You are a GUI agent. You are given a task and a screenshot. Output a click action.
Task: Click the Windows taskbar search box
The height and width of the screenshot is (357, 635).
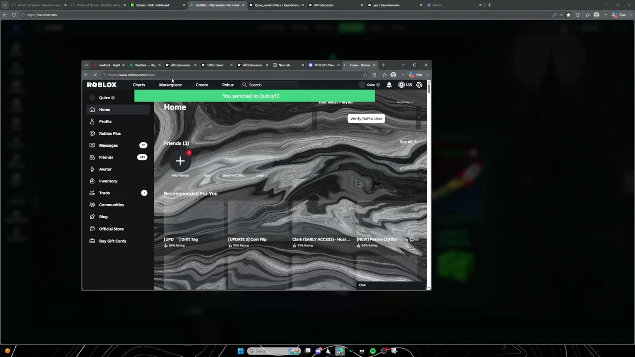tap(274, 351)
